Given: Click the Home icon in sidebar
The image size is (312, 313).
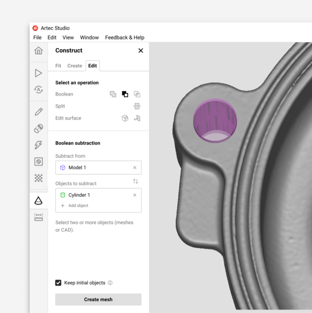Looking at the screenshot, I should click(x=38, y=51).
